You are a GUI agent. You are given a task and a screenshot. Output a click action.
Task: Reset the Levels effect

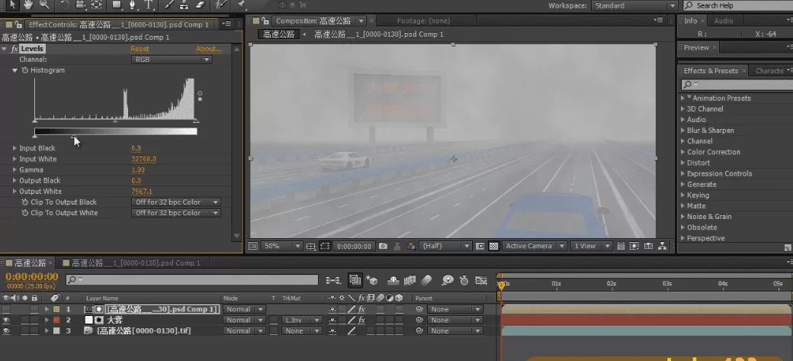point(140,49)
